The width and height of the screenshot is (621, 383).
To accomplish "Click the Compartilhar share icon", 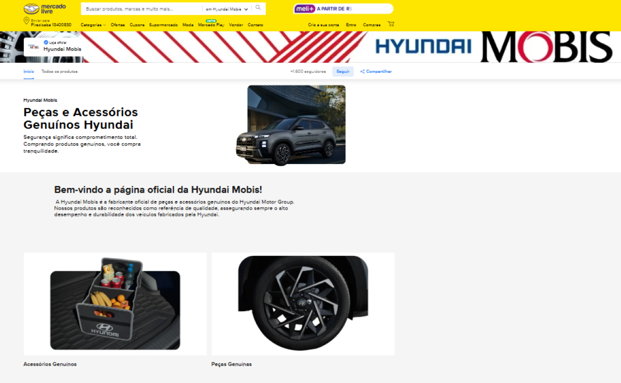I will tap(362, 71).
